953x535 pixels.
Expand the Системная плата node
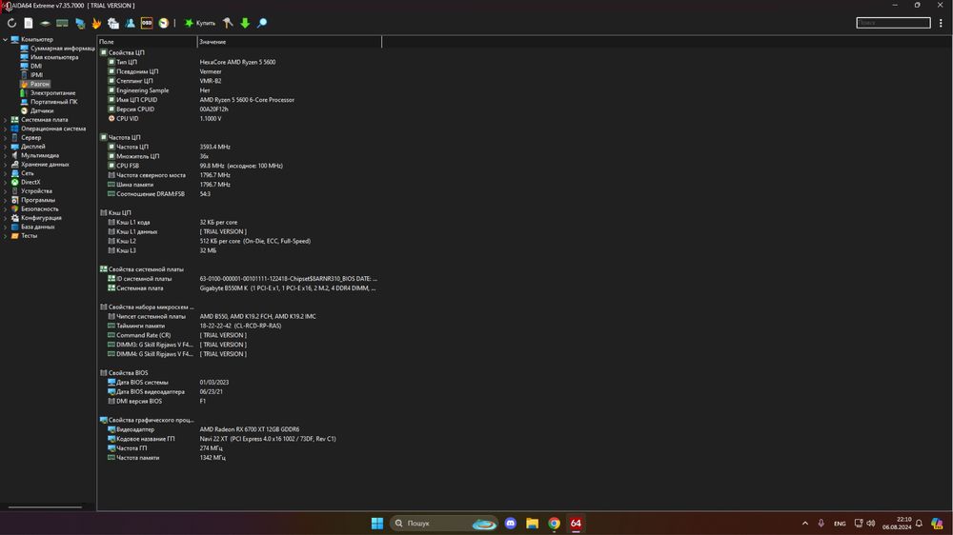click(6, 120)
